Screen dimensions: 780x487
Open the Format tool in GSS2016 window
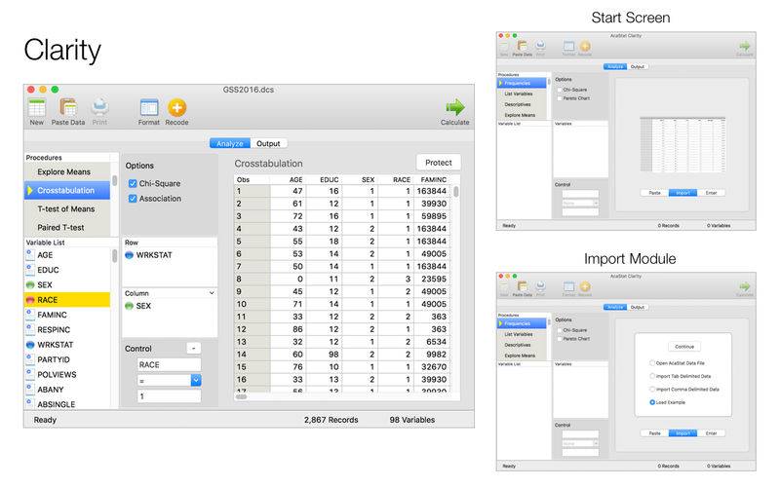[149, 107]
